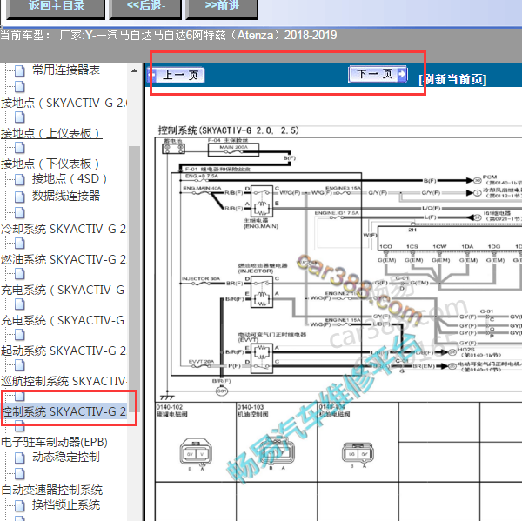Open 接地点（上仪表板） link
Viewport: 522px width, 521px height.
[x=51, y=133]
